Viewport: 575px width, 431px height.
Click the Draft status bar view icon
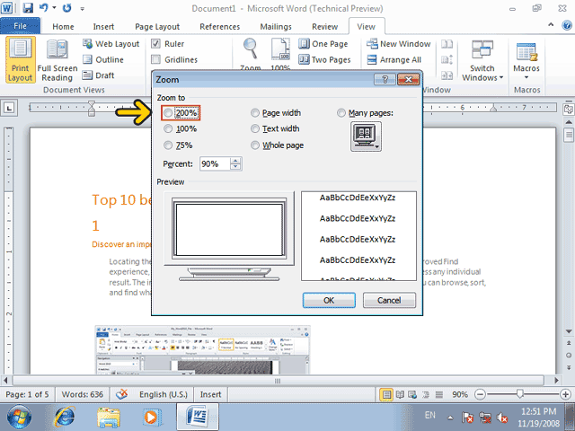(x=439, y=395)
